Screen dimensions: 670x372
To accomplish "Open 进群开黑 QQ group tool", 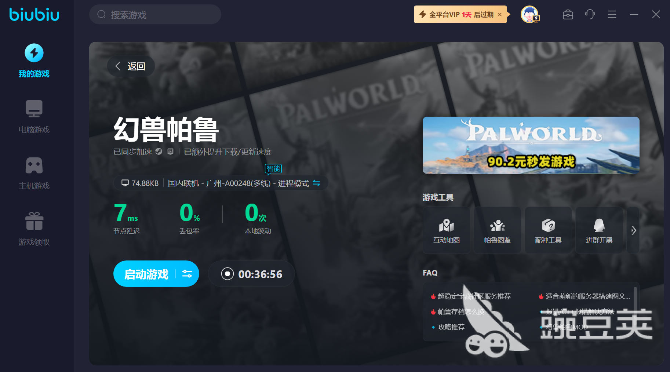I will pos(599,230).
